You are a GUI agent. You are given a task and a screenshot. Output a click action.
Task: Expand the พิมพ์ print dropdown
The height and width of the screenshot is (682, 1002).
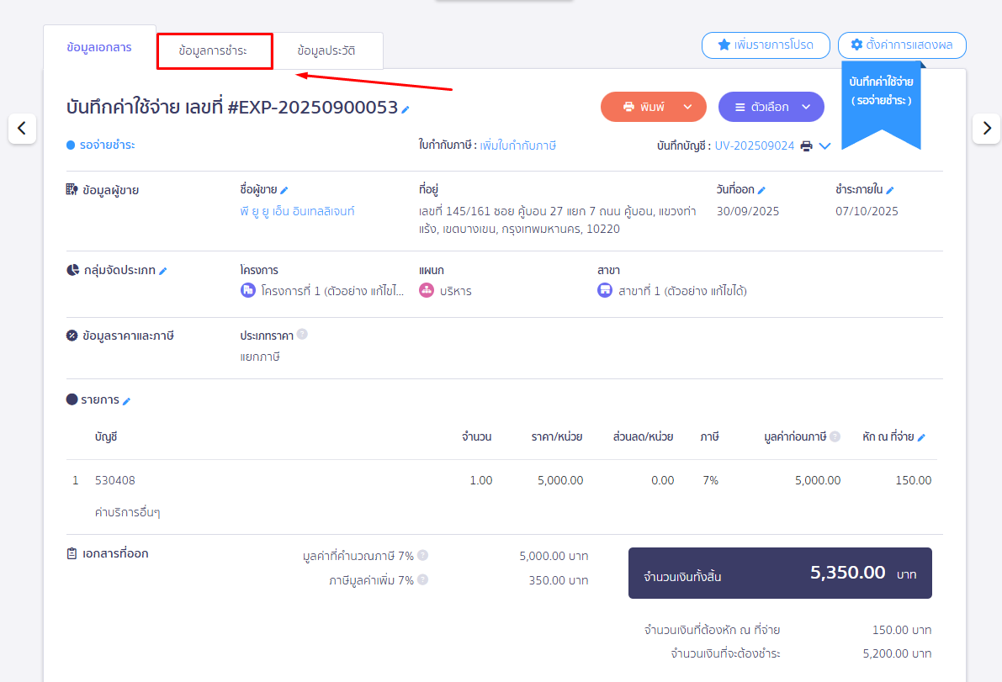[687, 107]
